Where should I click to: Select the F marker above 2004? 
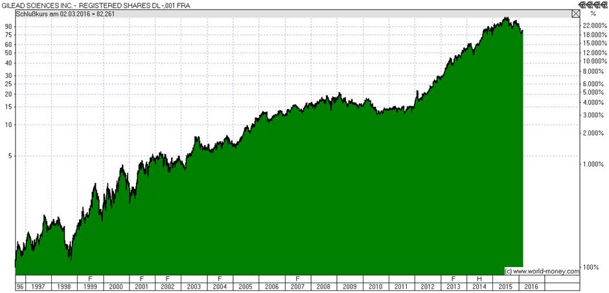[220, 279]
